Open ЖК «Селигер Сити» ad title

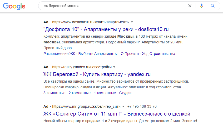pos(117,114)
